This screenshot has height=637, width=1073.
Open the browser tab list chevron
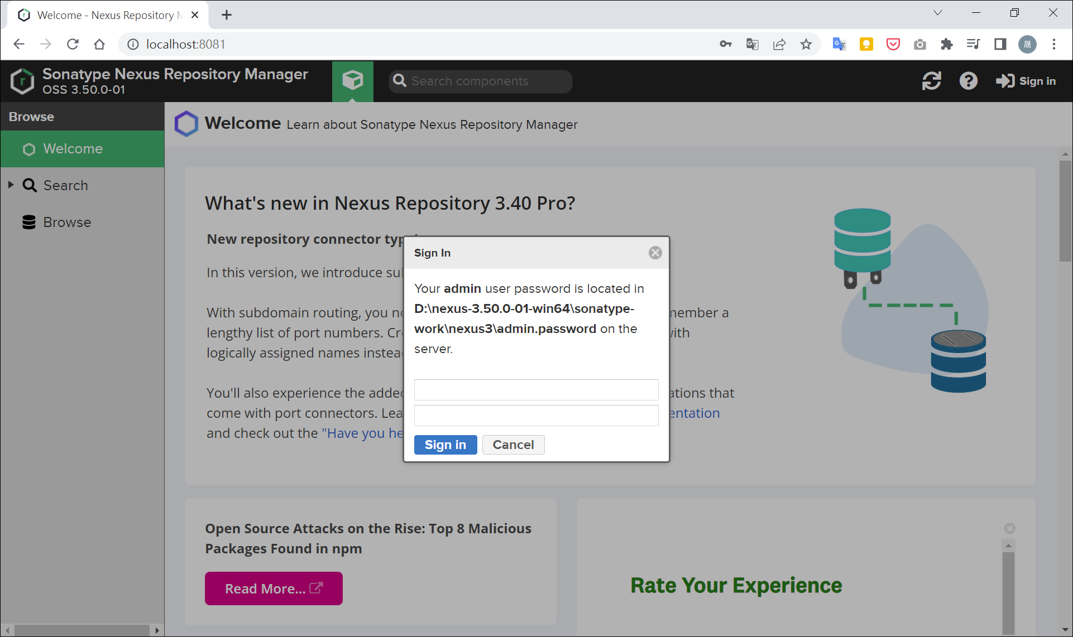[938, 12]
